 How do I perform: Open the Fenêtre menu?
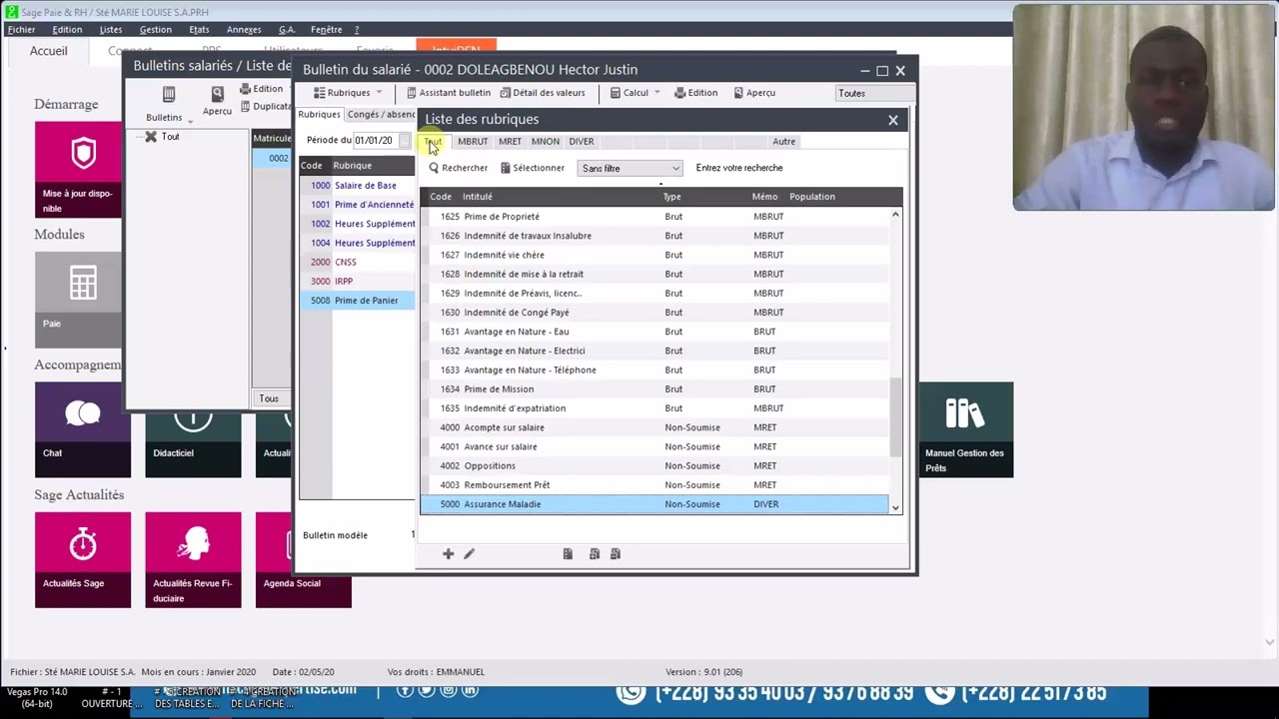click(x=326, y=30)
